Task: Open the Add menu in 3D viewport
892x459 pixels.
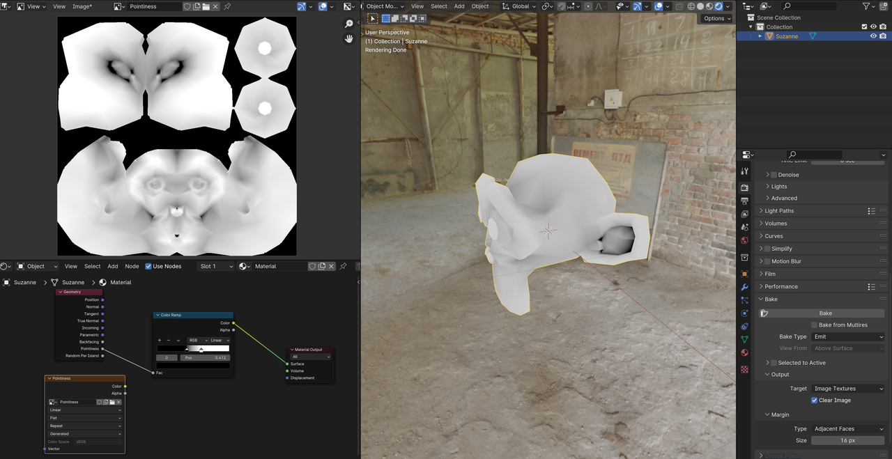Action: click(459, 6)
